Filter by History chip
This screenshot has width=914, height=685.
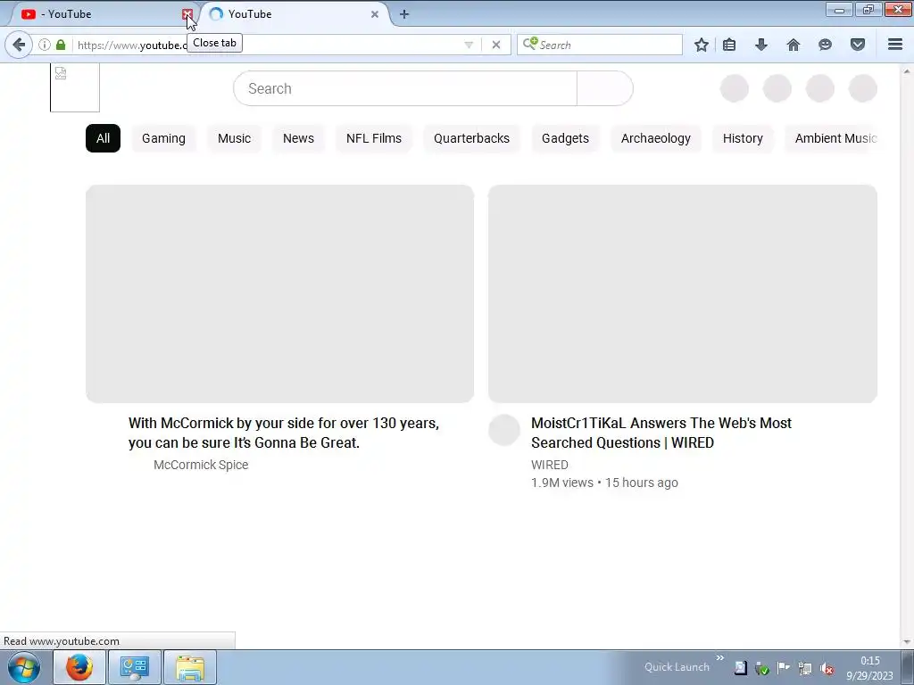[743, 138]
